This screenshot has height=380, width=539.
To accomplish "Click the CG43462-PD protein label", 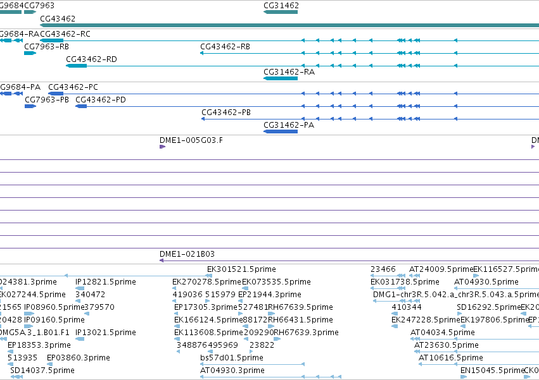I will (x=101, y=100).
